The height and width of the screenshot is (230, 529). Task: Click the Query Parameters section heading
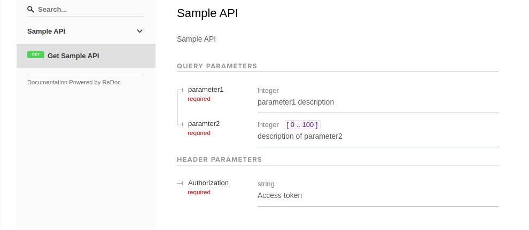click(x=217, y=66)
